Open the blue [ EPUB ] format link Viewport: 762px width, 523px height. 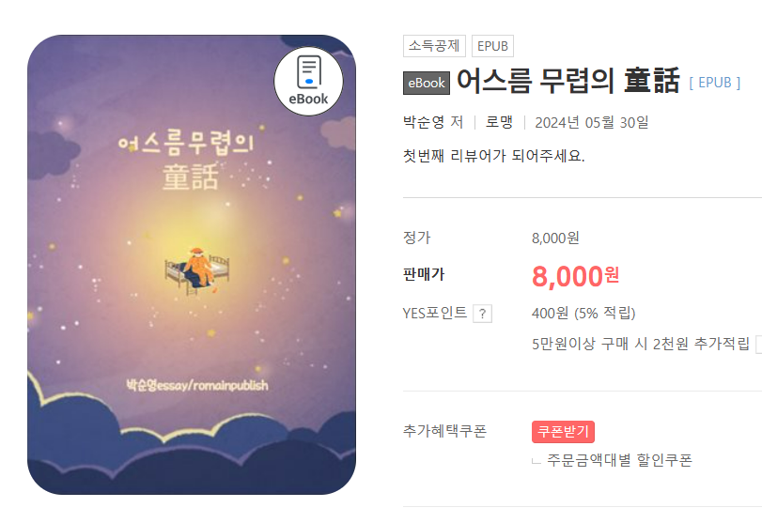point(714,83)
